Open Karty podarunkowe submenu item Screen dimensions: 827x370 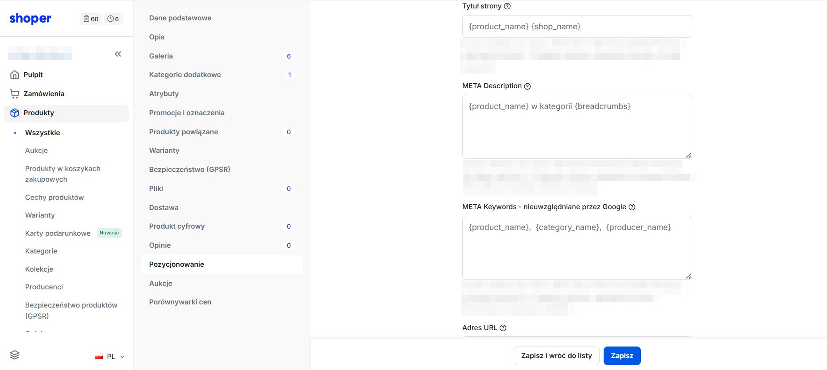58,234
